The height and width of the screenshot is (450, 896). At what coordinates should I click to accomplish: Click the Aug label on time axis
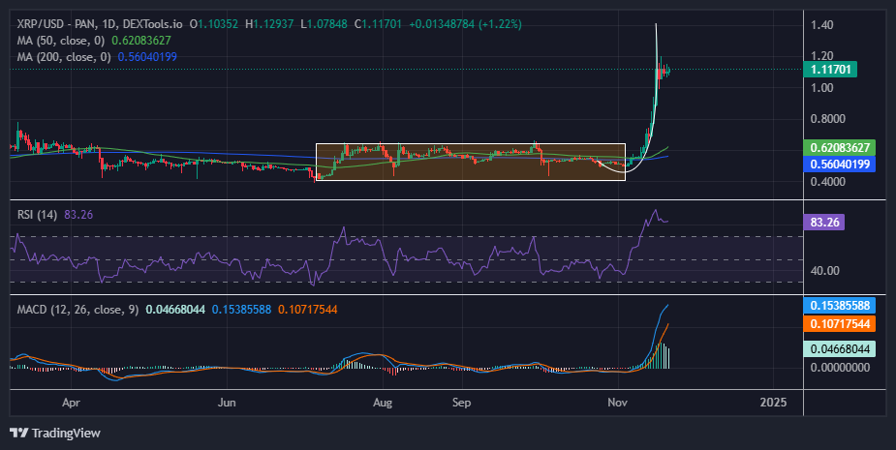point(383,403)
